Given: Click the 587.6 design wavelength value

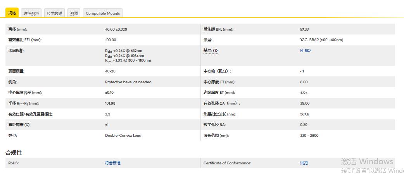Looking at the screenshot, I should (x=304, y=114).
